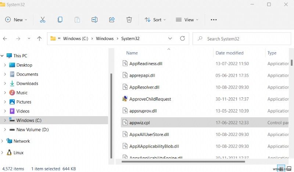Click the Delete trash icon
The image size is (294, 172).
[129, 19]
